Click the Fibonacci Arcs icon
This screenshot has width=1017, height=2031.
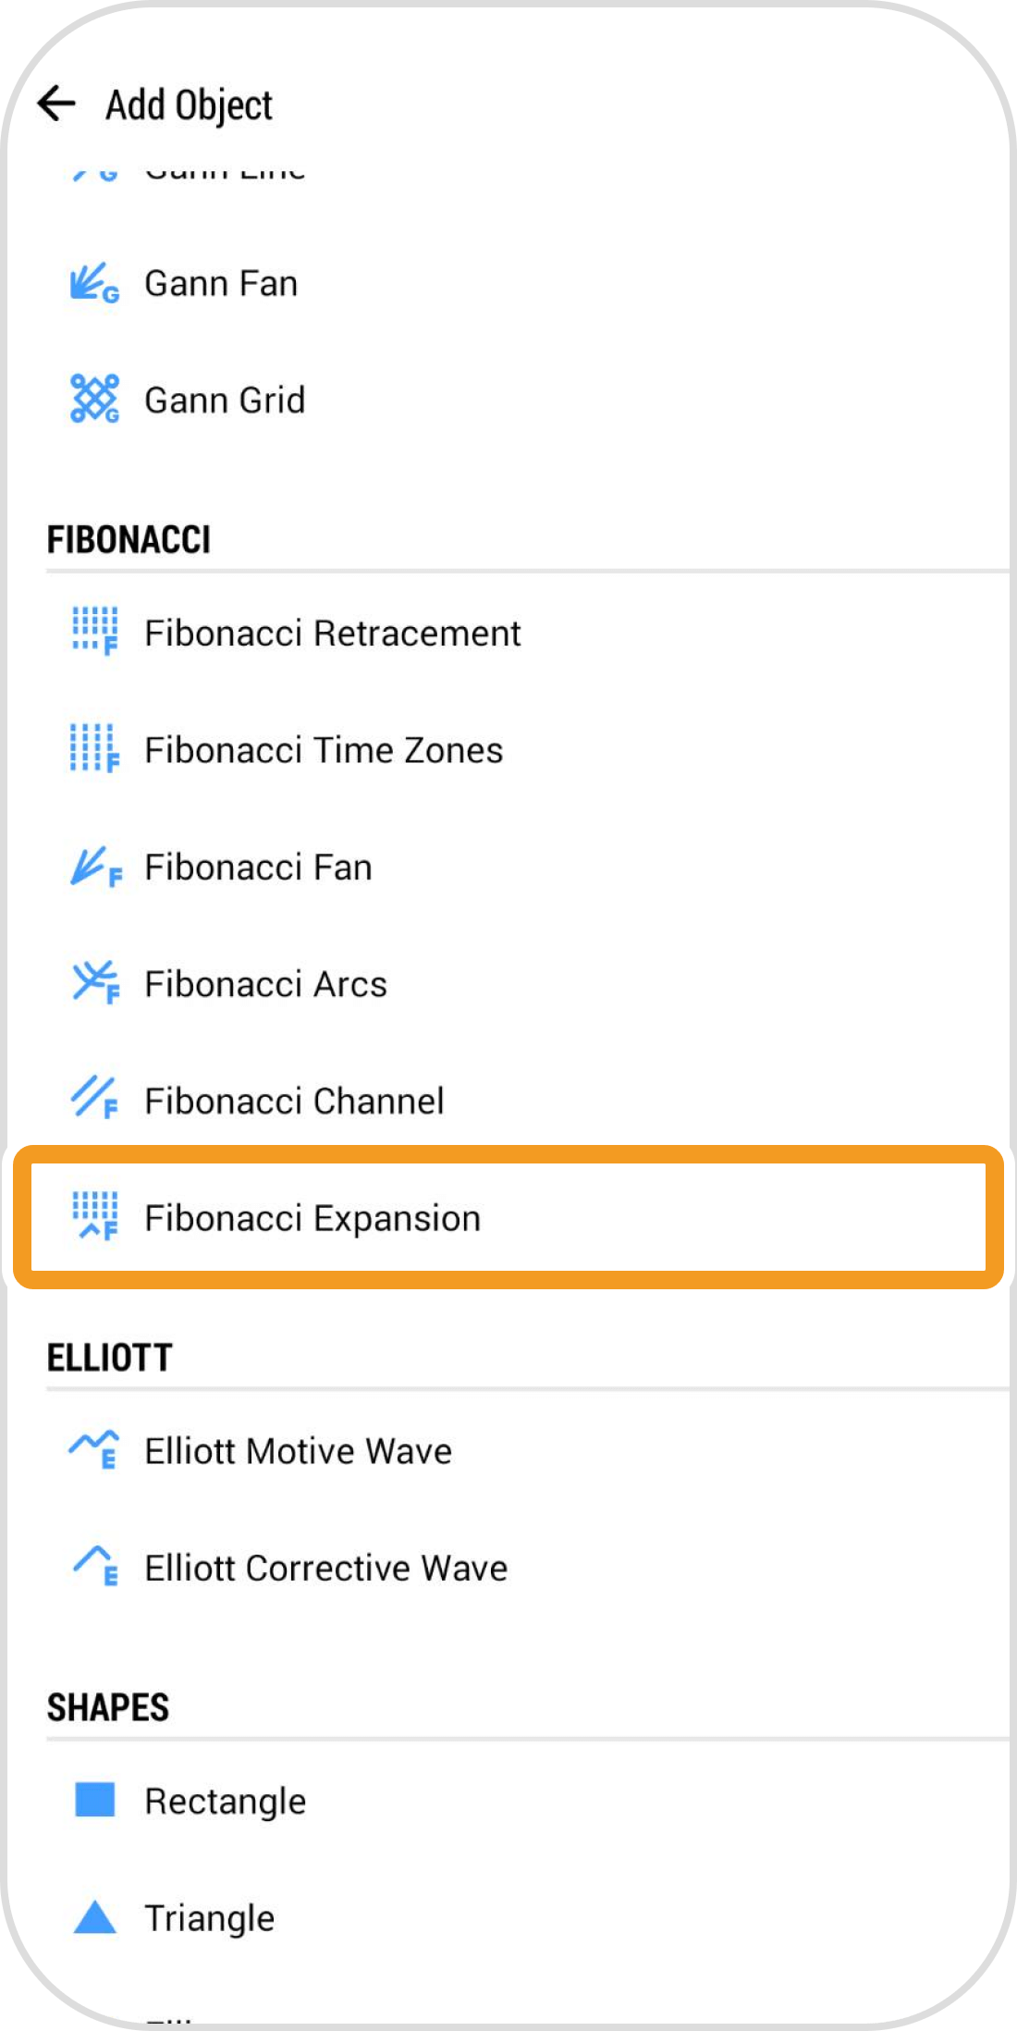tap(94, 983)
